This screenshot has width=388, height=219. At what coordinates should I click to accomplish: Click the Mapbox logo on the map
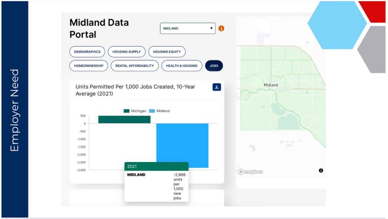[251, 171]
